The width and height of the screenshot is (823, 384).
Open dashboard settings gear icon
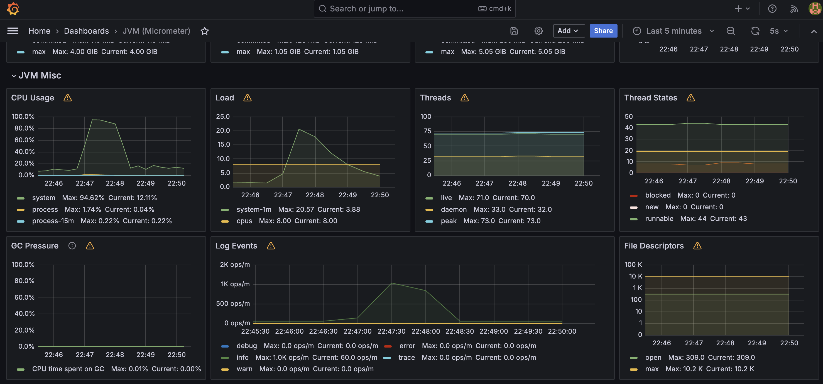[x=538, y=31]
